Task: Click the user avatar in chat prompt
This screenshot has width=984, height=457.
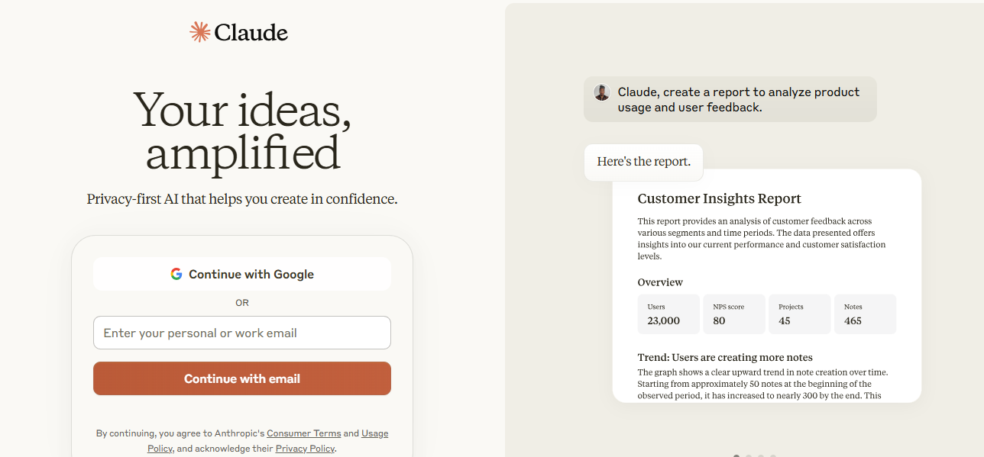Action: (602, 92)
